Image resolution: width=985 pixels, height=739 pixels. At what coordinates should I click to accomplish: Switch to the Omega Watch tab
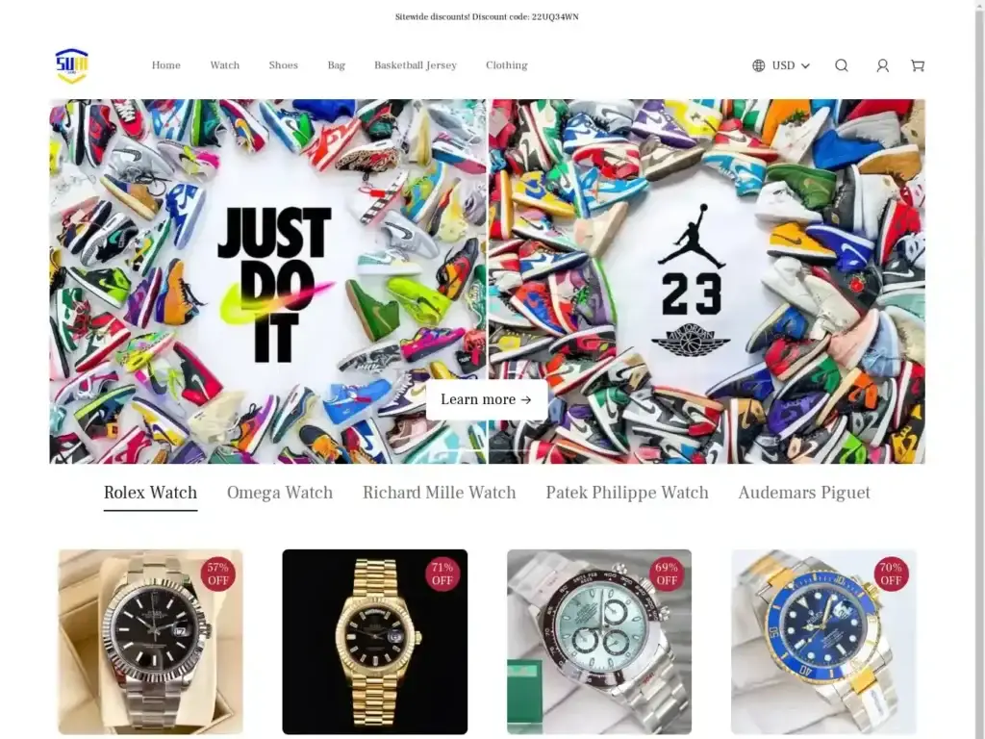pos(280,493)
